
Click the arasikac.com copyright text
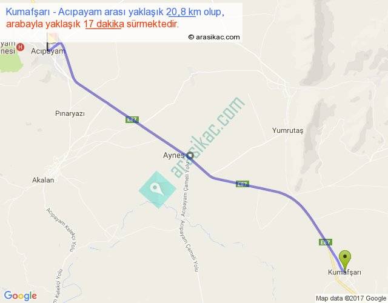(x=214, y=37)
